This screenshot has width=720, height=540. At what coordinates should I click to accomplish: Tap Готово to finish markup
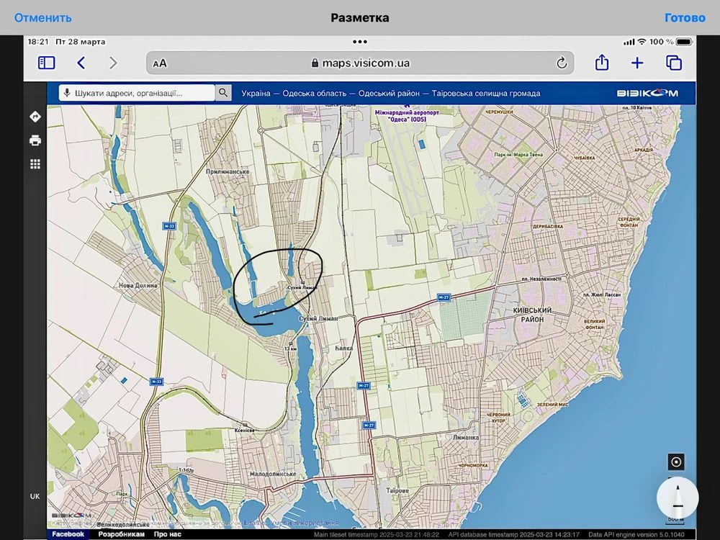click(x=685, y=18)
